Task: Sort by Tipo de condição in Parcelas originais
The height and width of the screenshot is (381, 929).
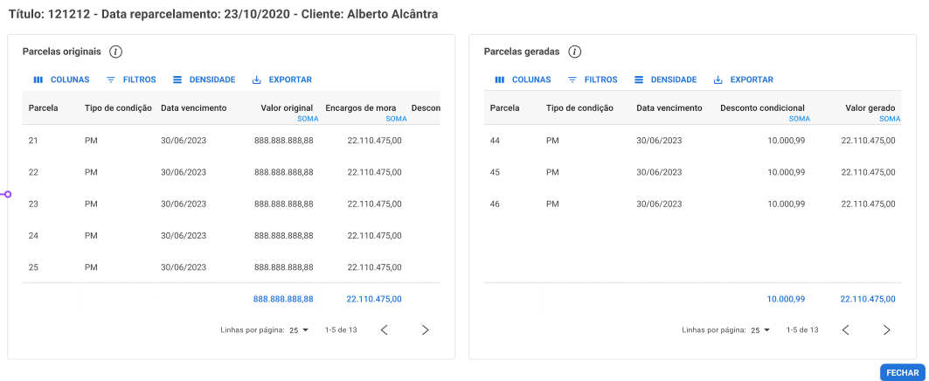Action: [118, 107]
